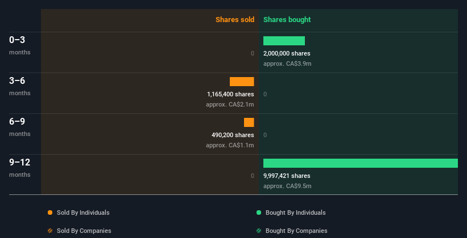Click the approx. CA$3.9m text
Viewport: 467px width, 238px height.
click(x=287, y=63)
